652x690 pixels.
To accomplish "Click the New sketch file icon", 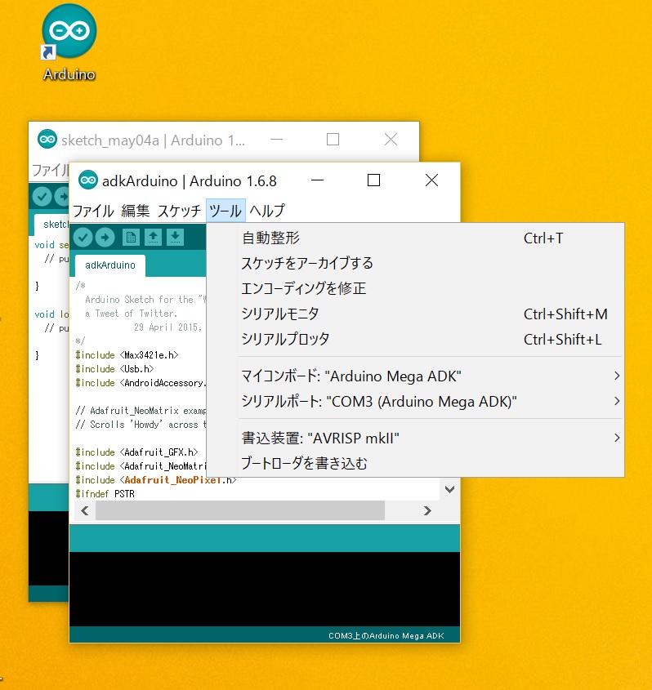I will [x=131, y=237].
